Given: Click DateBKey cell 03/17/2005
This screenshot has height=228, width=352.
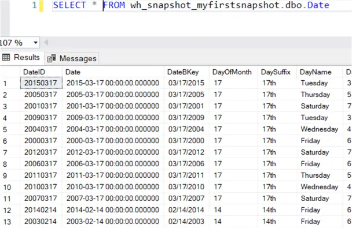Looking at the screenshot, I should tap(187, 95).
